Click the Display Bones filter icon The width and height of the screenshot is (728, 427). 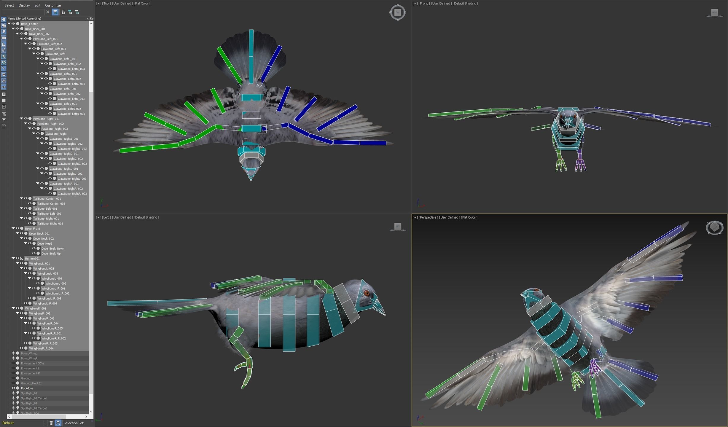click(x=4, y=68)
